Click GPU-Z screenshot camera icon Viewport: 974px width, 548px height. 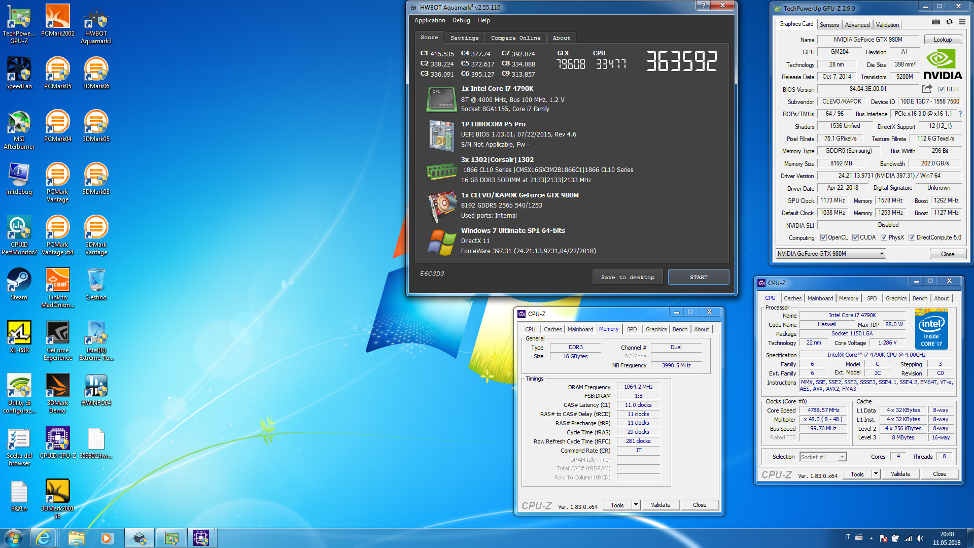click(936, 22)
